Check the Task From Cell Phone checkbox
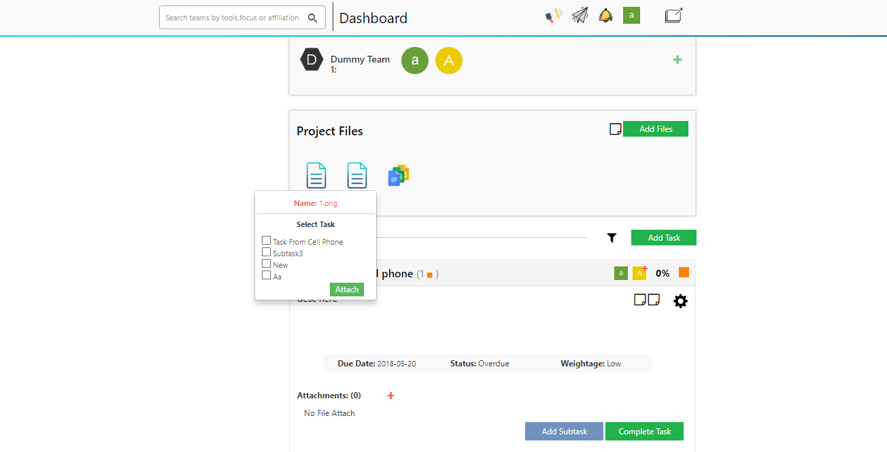 point(267,241)
